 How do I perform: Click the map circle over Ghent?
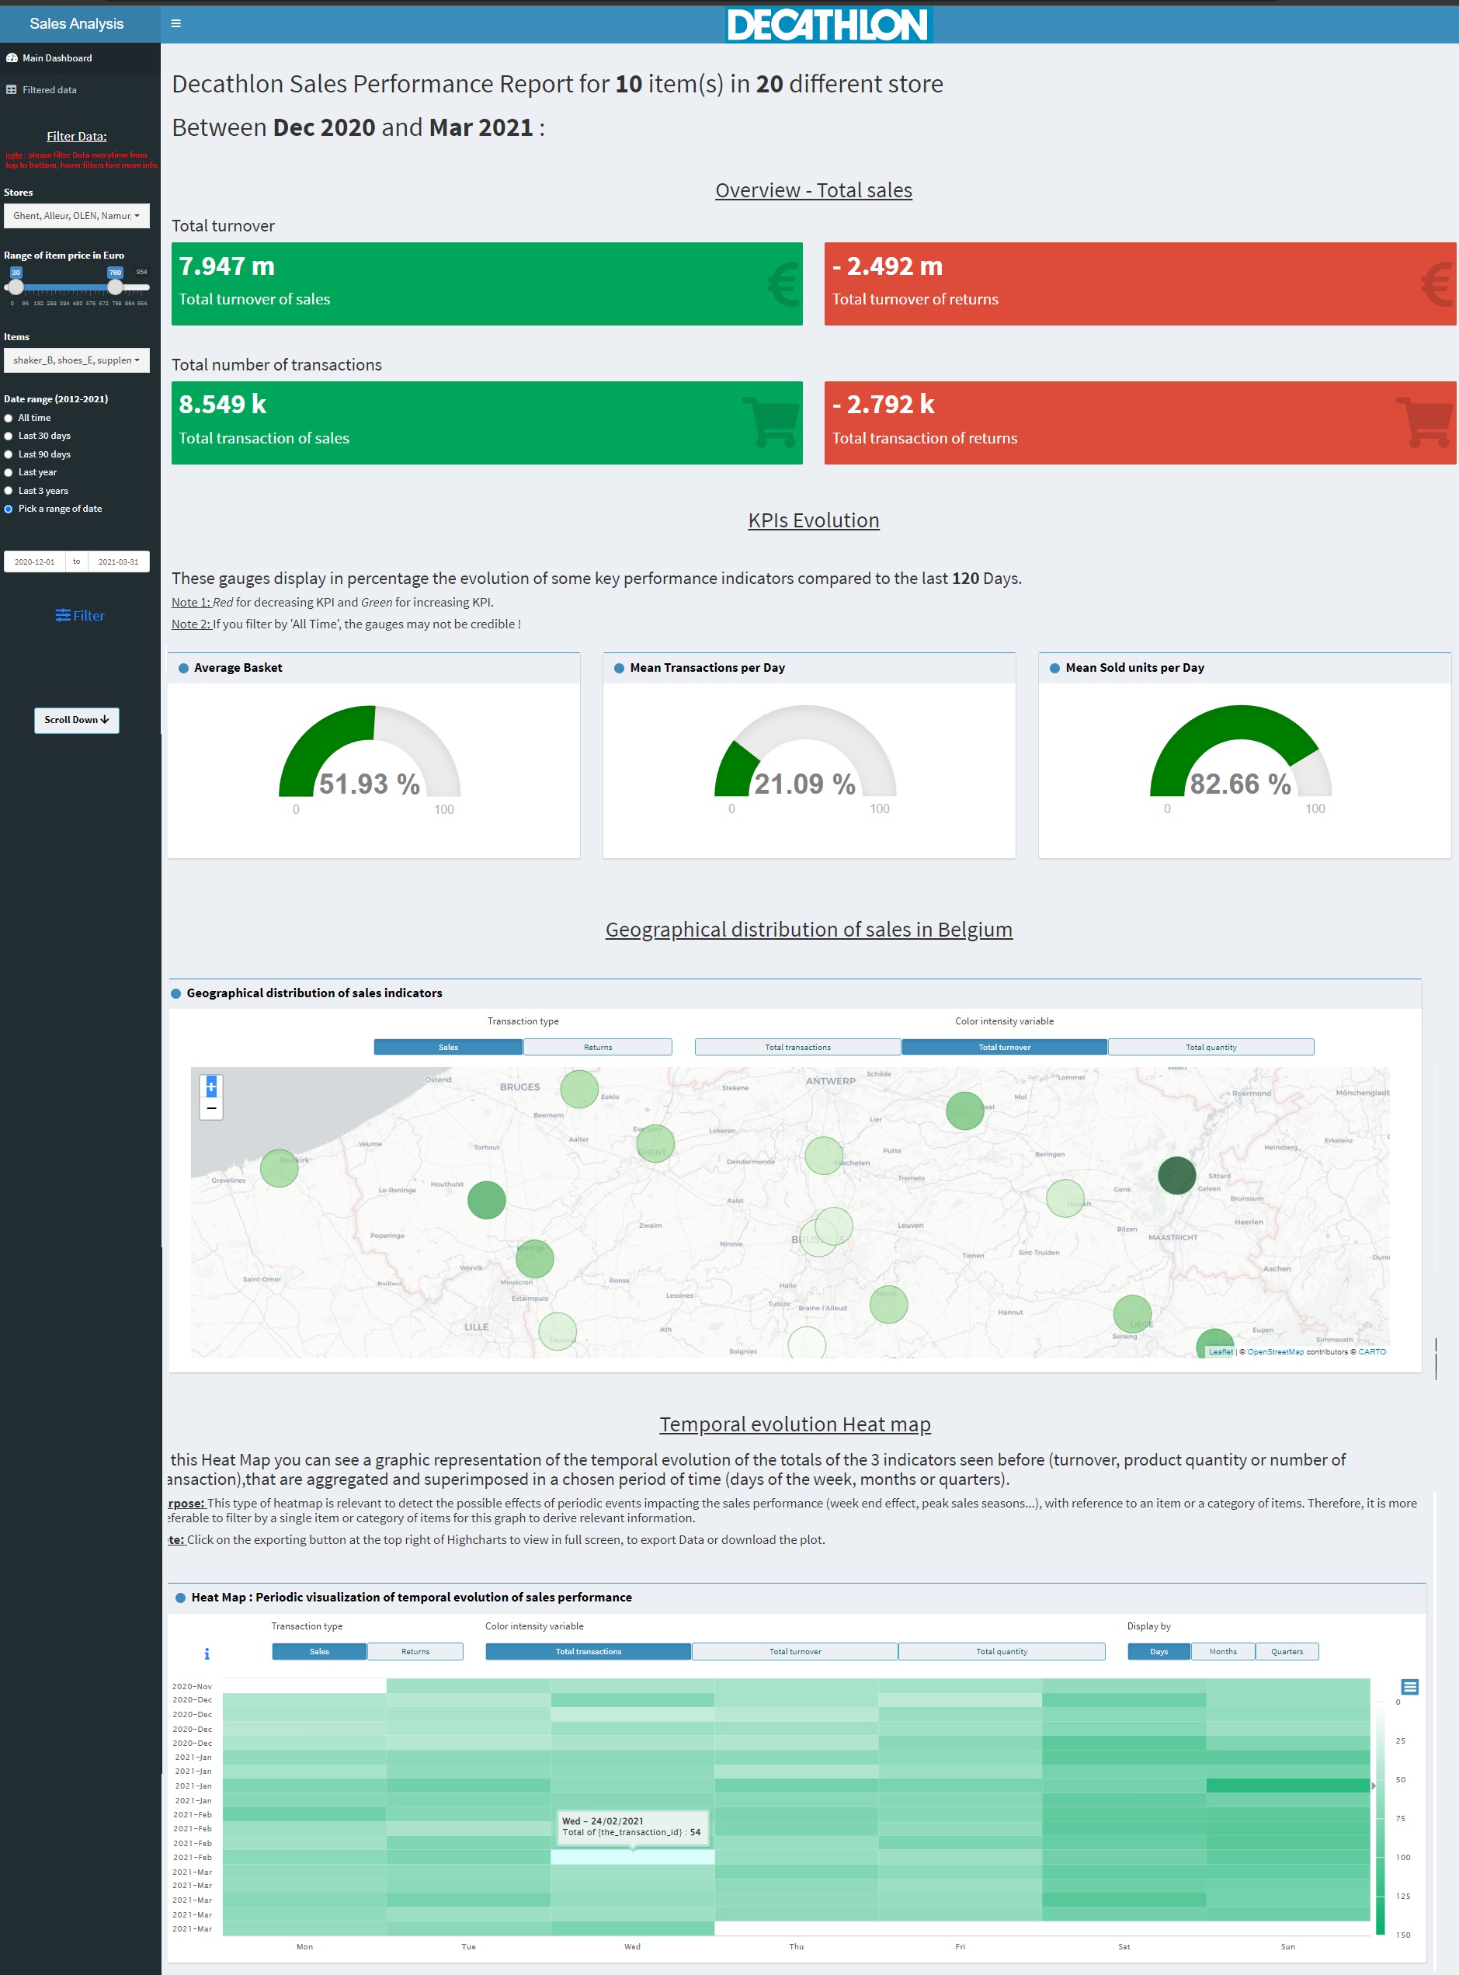[655, 1143]
